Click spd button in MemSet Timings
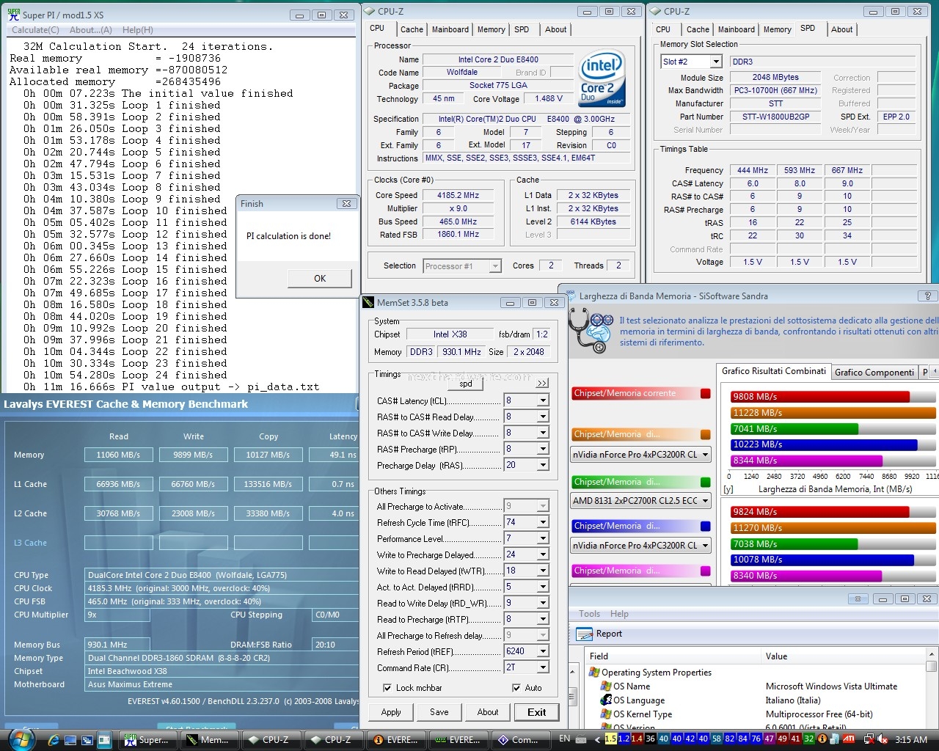 466,384
